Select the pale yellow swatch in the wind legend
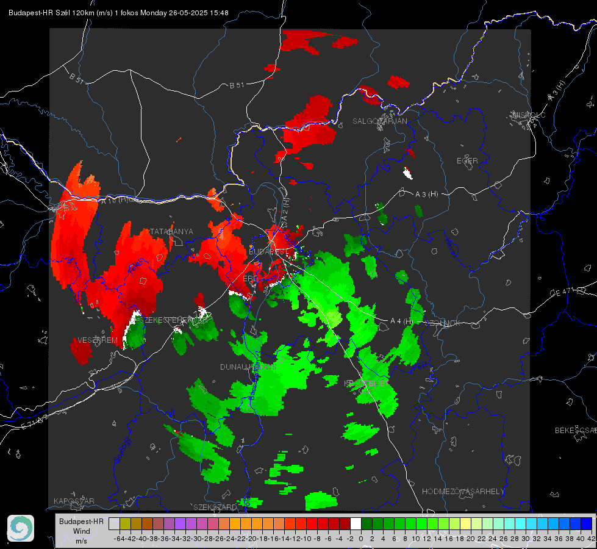Screen dimensions: 597x549 pos(465,523)
